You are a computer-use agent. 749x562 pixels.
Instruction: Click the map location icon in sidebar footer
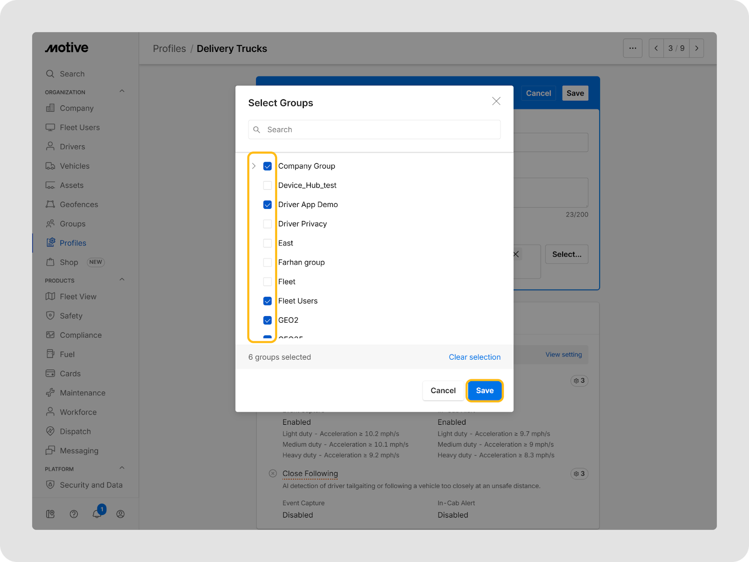point(51,514)
